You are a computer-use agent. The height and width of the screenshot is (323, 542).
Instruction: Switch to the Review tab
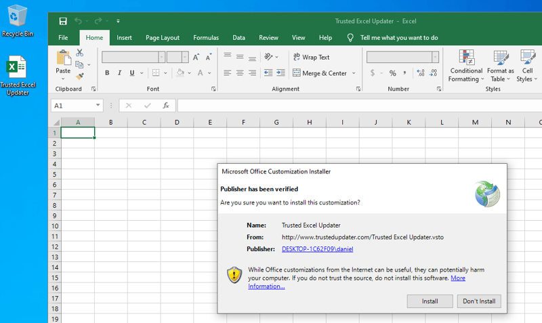268,38
